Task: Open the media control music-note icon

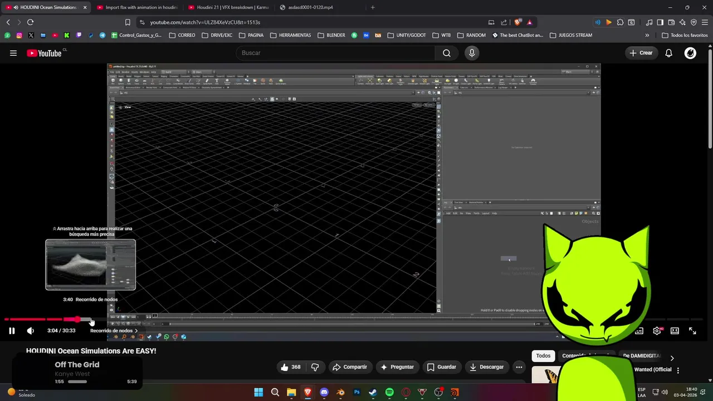Action: [649, 22]
